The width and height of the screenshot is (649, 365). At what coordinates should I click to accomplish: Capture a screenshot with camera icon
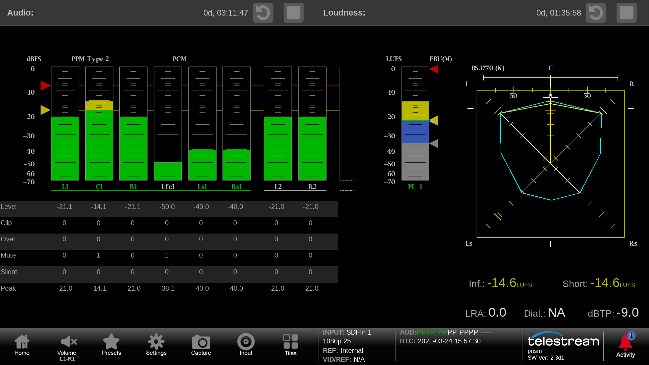[201, 345]
